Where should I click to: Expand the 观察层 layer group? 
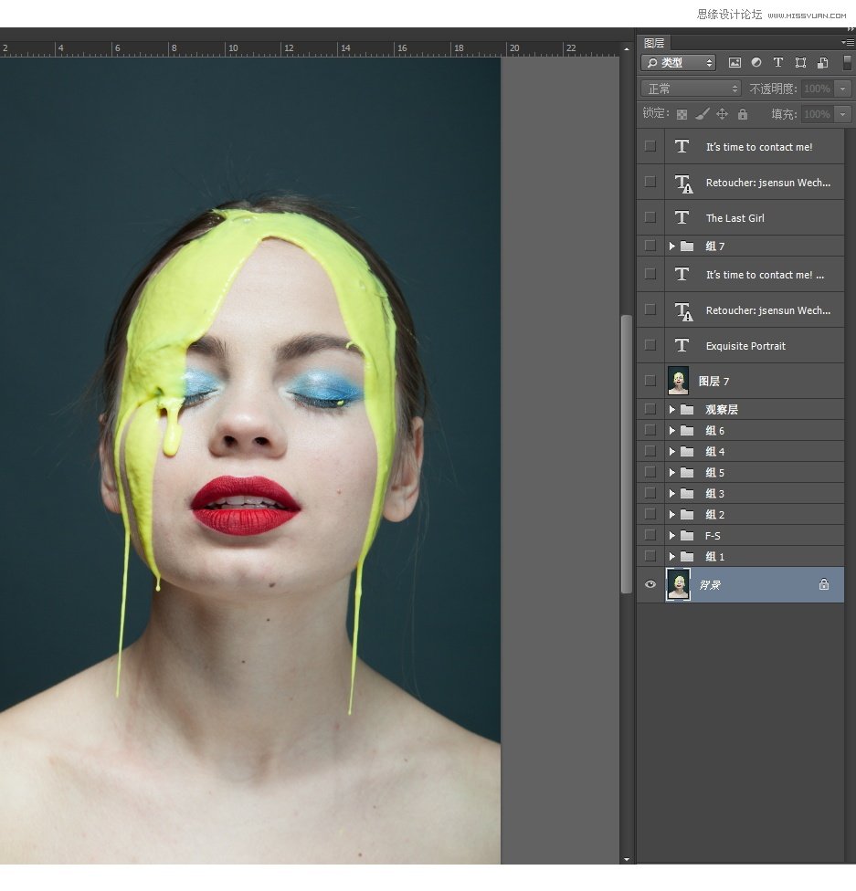pyautogui.click(x=671, y=410)
